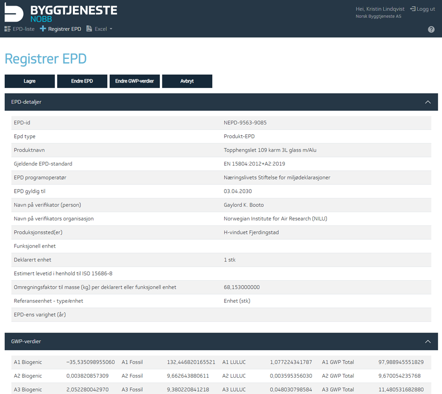The image size is (442, 394).
Task: Select the Registrer EPD menu item
Action: pos(65,29)
